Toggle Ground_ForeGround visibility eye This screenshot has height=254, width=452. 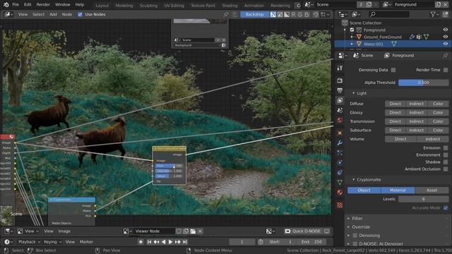[446, 37]
